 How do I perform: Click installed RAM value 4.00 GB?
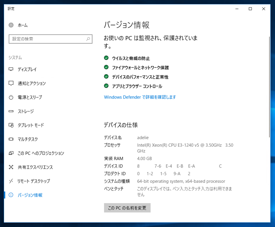click(x=144, y=158)
